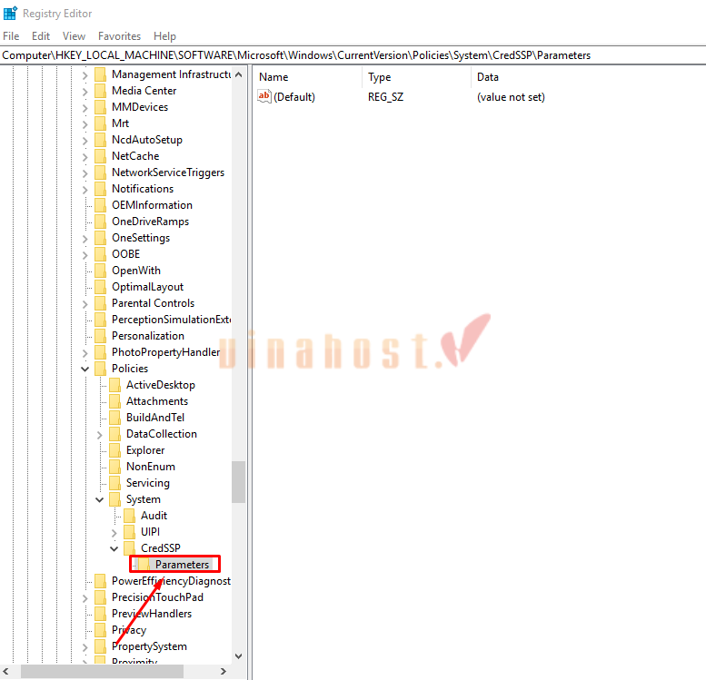Select the PreviewHandlers key
The height and width of the screenshot is (680, 706).
(152, 614)
